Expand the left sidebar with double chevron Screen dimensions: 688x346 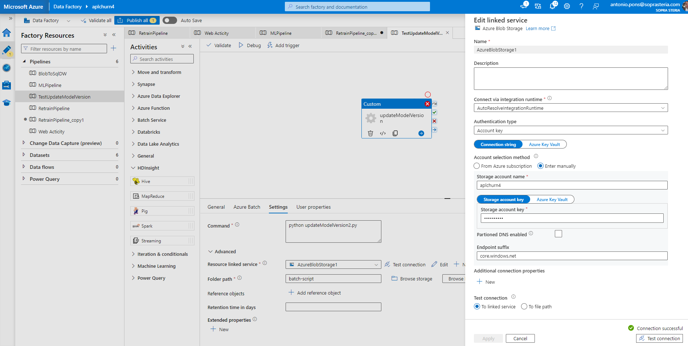point(11,18)
